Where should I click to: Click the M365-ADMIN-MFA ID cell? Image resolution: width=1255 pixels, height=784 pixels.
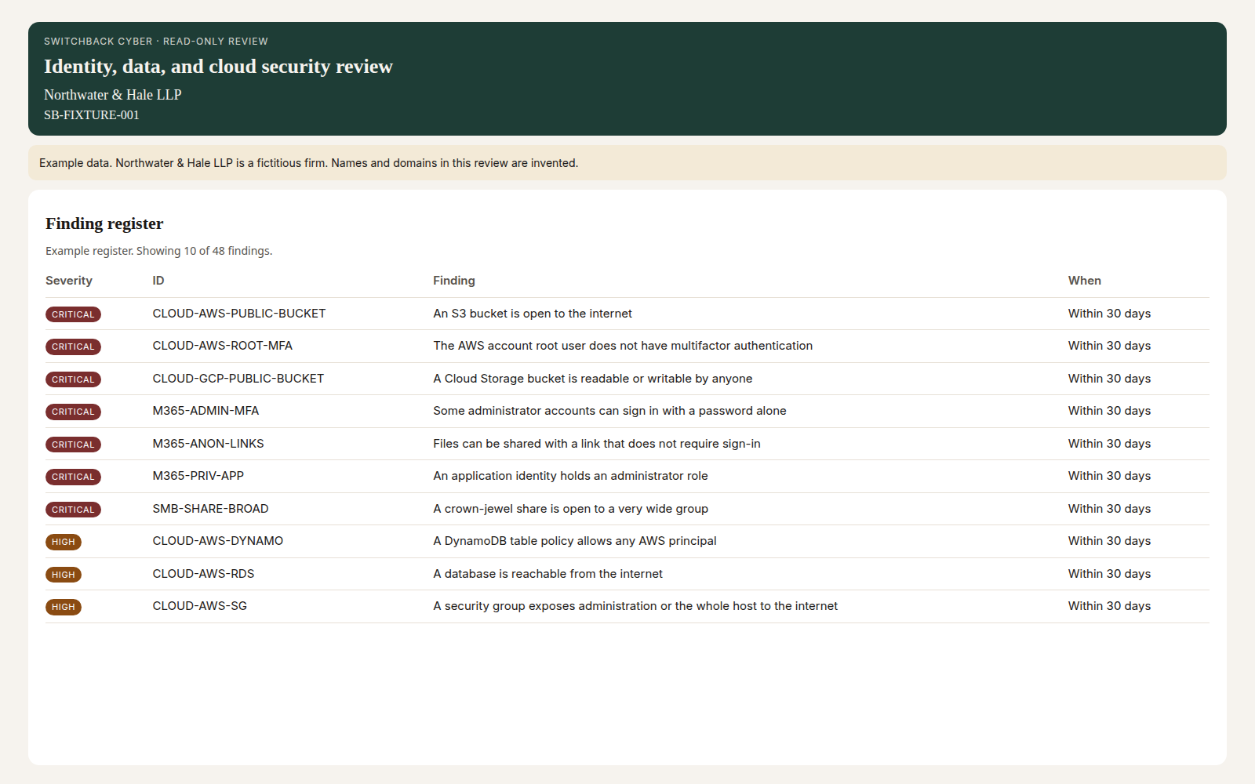point(206,411)
